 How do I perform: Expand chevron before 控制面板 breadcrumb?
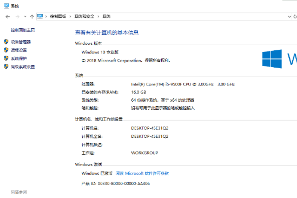[46, 16]
